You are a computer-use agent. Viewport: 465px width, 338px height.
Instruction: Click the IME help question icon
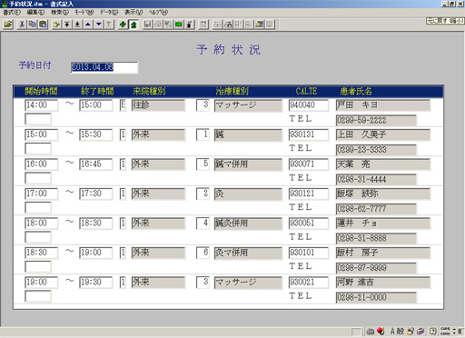(x=433, y=332)
